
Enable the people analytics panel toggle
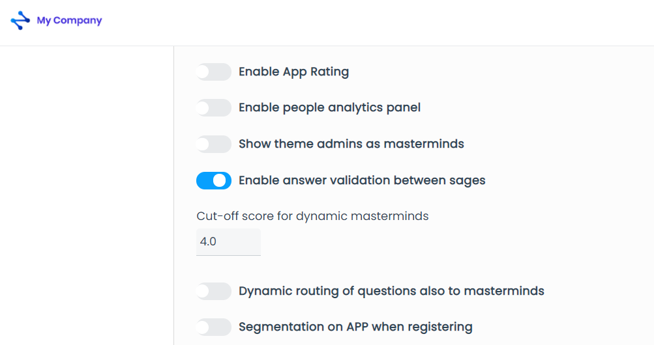coord(214,108)
